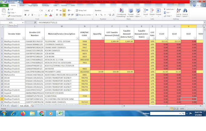206x131 pixels.
Task: Open IGST column filter arrow
Action: [195, 38]
